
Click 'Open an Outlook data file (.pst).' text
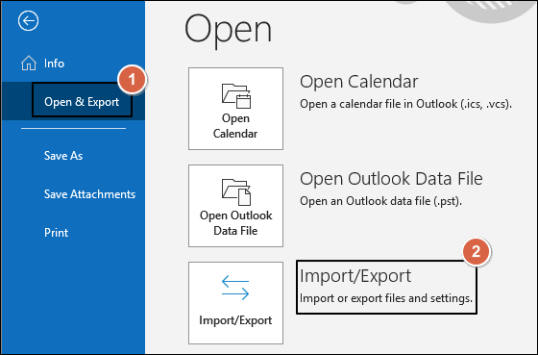tap(380, 201)
